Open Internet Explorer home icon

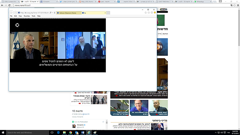[146, 12]
